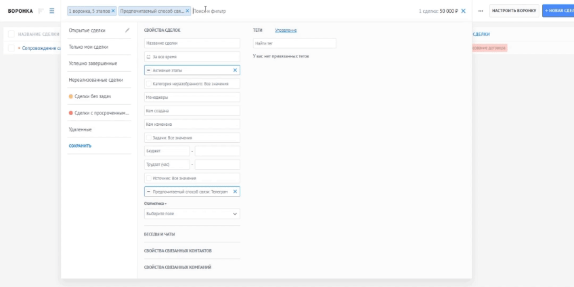Remove the '1 воронка, 5 этапов' filter chip
The height and width of the screenshot is (287, 574).
tap(113, 11)
